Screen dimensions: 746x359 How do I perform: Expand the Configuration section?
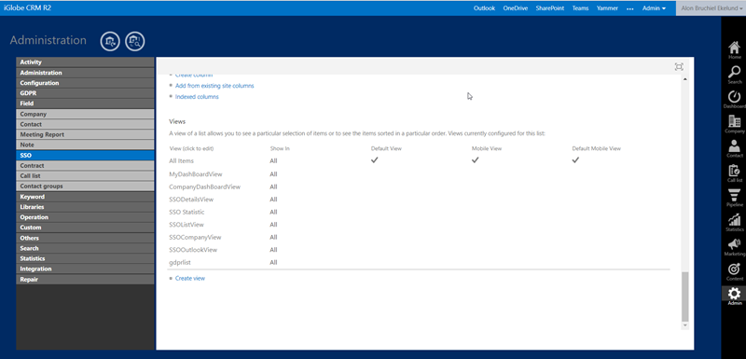click(x=85, y=83)
